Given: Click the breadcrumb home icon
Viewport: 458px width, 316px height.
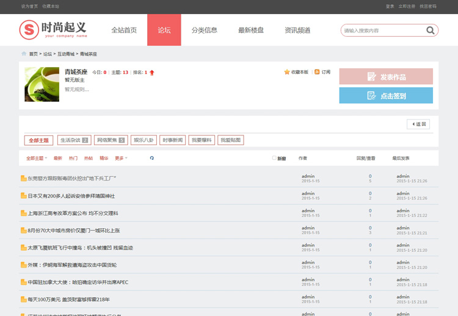Looking at the screenshot, I should click(24, 54).
